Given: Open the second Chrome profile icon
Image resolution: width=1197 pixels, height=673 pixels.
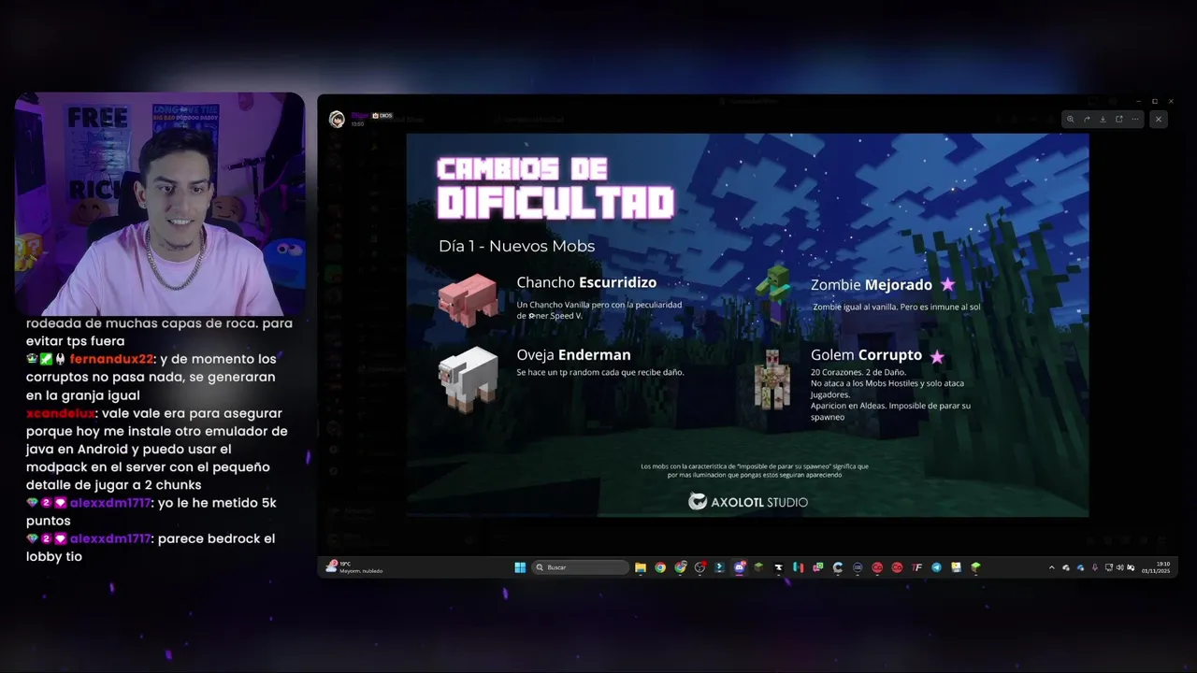Looking at the screenshot, I should (680, 567).
